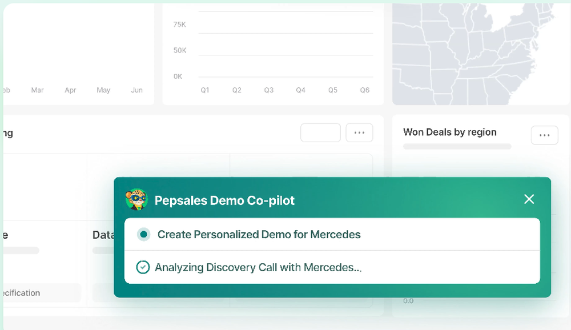Viewport: 571px width, 330px height.
Task: Click the Apr month label
Action: (x=70, y=90)
